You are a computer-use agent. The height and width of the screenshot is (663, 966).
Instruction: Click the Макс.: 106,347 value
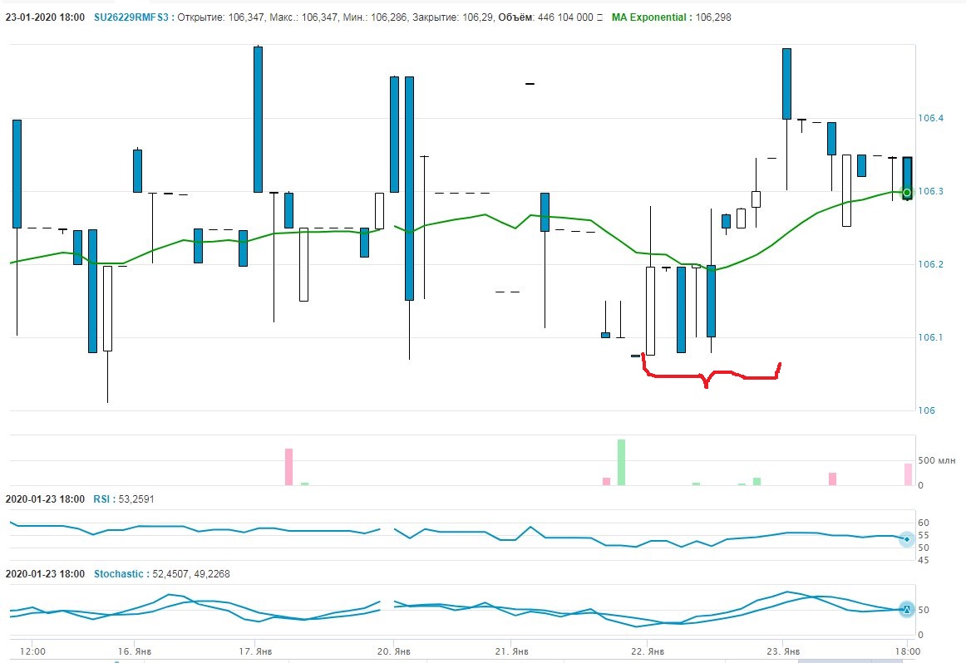pos(303,17)
